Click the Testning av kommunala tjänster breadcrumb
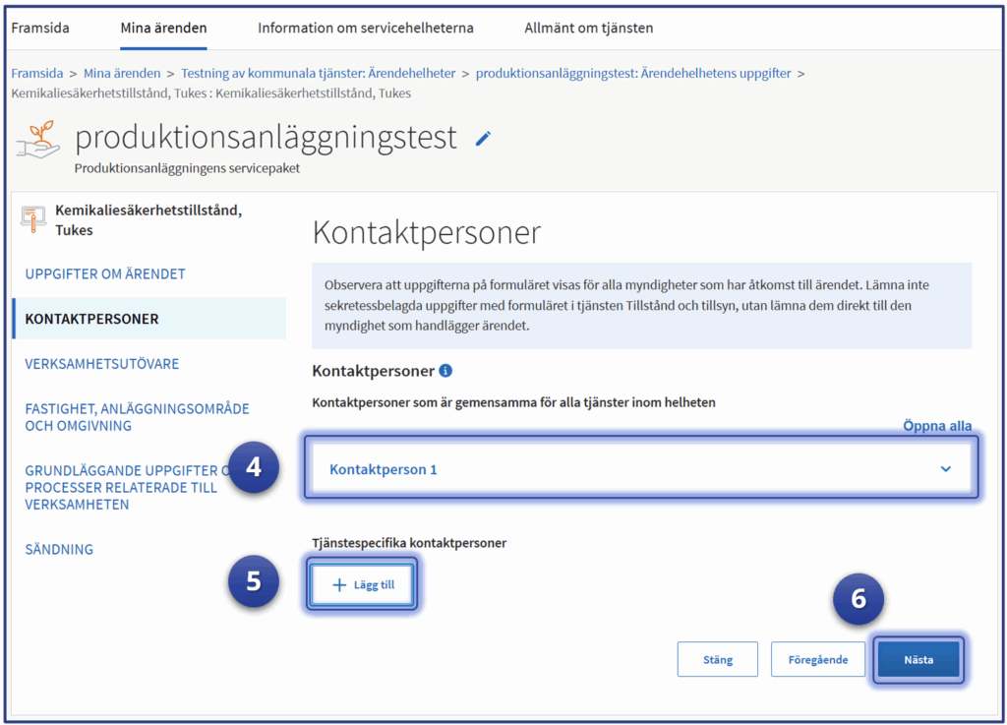Screen dimensions: 1007x725 tap(318, 73)
